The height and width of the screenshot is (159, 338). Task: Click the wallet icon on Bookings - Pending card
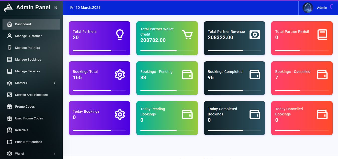point(187,75)
